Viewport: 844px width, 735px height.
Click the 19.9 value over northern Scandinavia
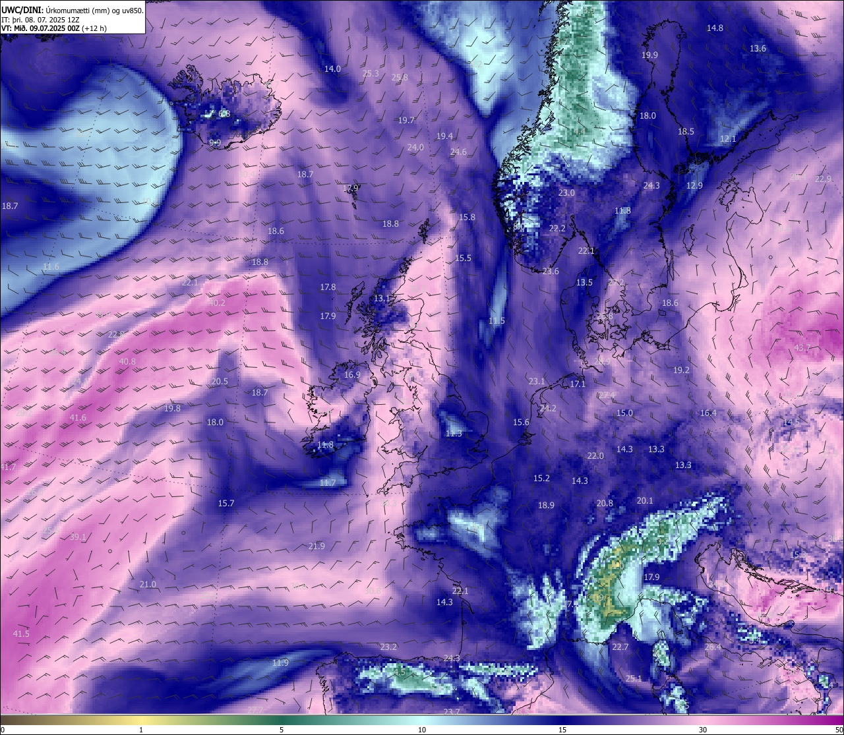(649, 55)
